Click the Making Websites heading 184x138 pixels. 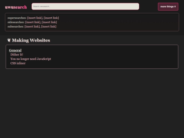pyautogui.click(x=31, y=40)
